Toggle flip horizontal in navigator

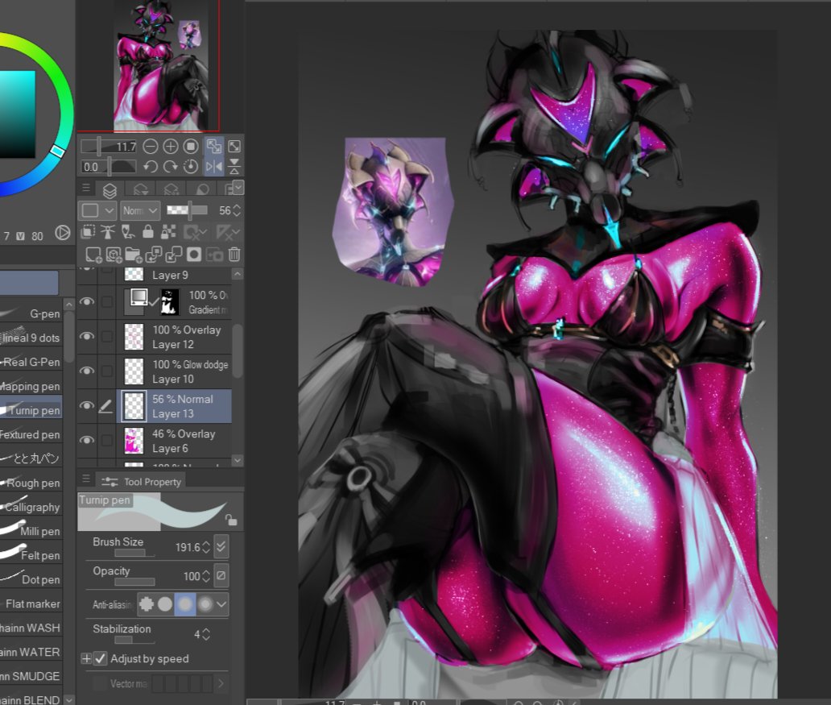[214, 167]
